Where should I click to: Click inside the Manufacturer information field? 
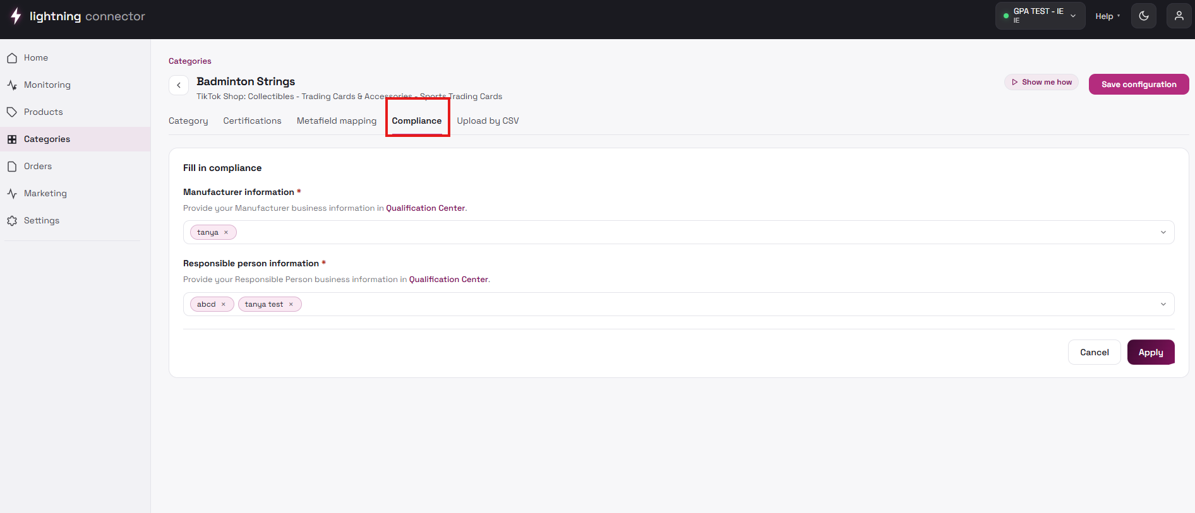click(x=678, y=233)
